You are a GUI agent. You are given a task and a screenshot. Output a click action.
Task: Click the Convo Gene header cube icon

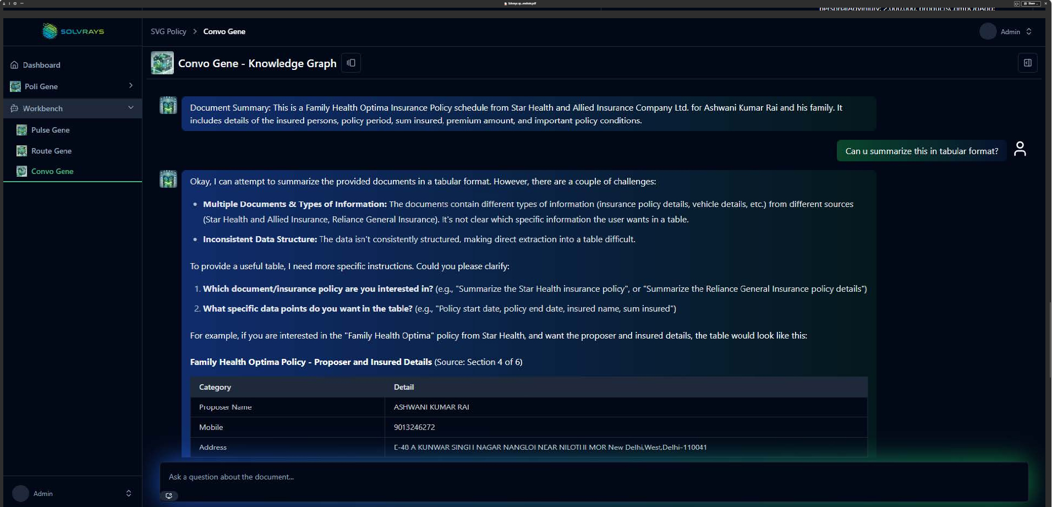[x=162, y=63]
